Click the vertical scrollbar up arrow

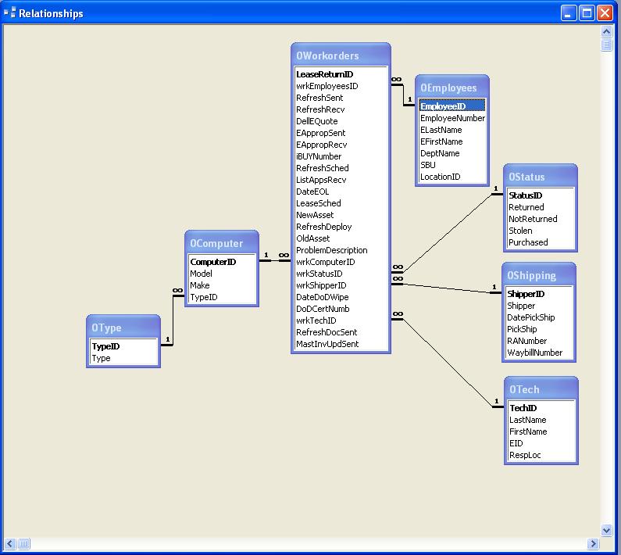[606, 31]
